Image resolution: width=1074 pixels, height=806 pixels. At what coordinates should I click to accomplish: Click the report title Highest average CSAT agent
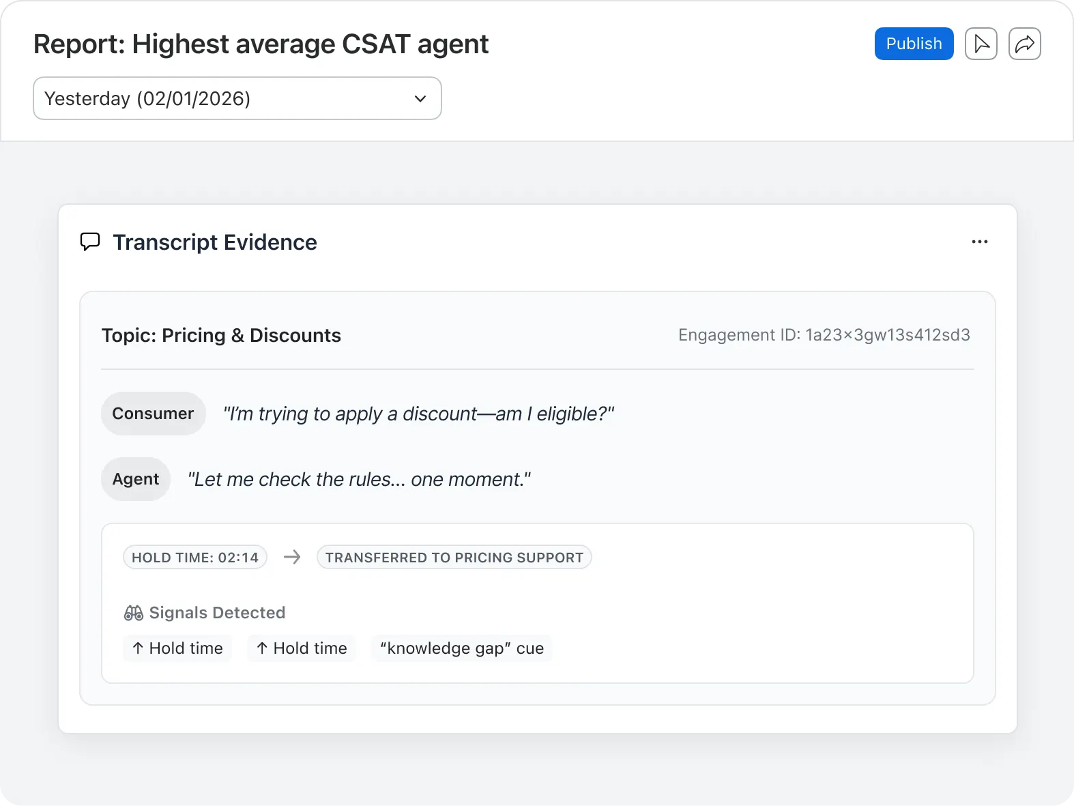click(261, 44)
